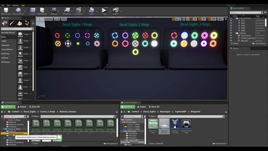Switch to the Details panel tab

[x=235, y=49]
